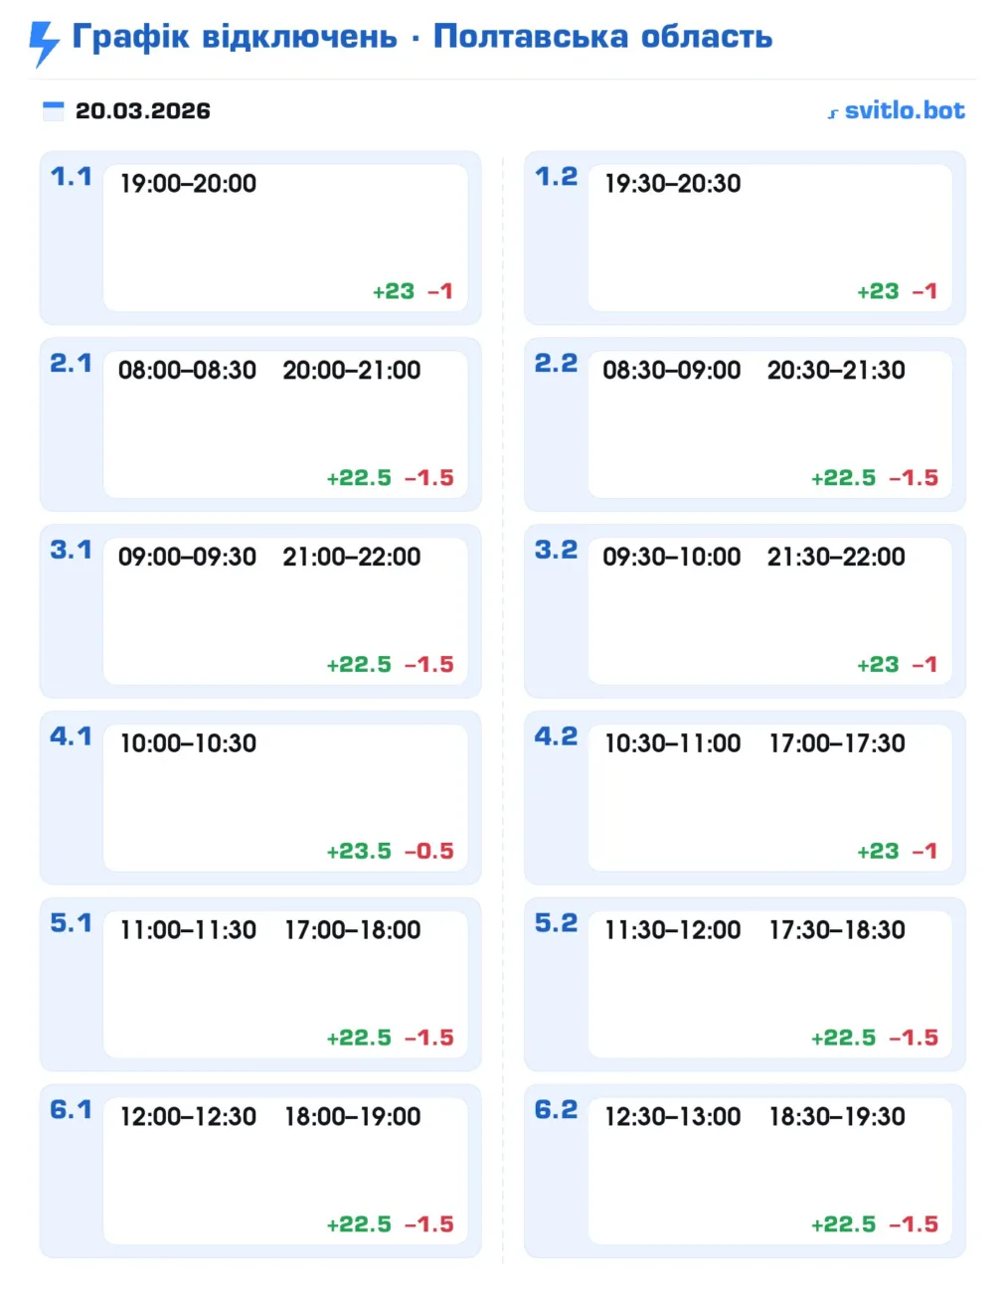
Task: Click the blue lightning bolt logo
Action: coord(44,42)
